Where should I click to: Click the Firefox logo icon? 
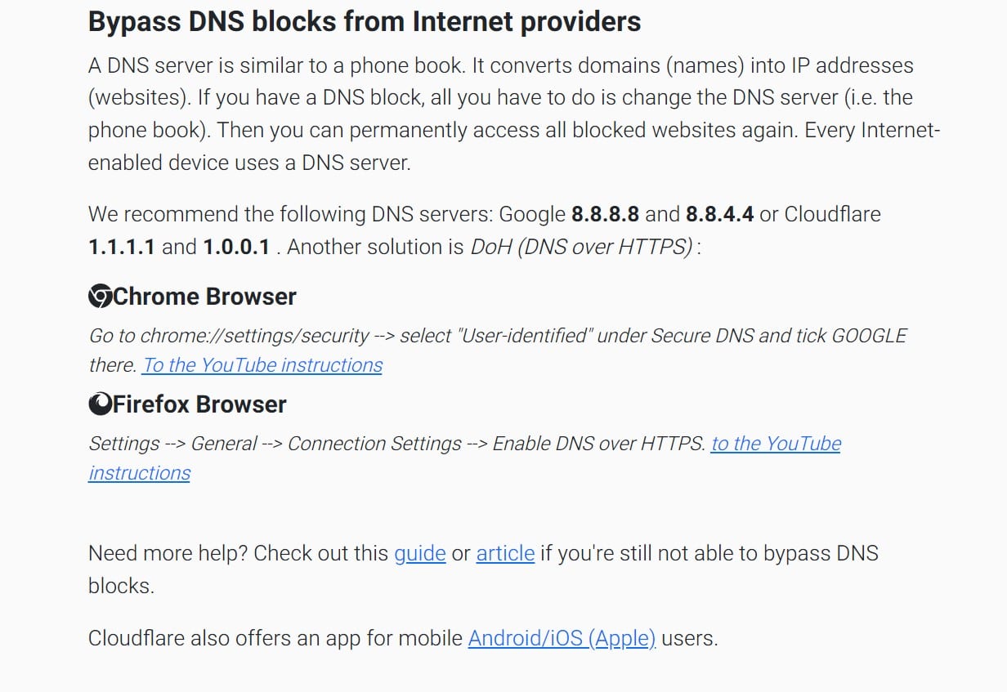coord(100,404)
